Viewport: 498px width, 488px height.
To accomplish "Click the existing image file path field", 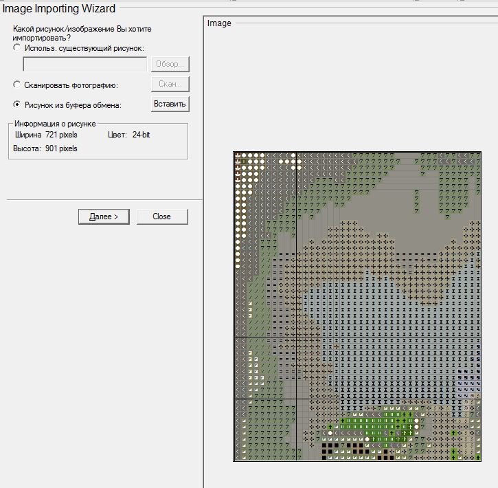I will point(85,65).
